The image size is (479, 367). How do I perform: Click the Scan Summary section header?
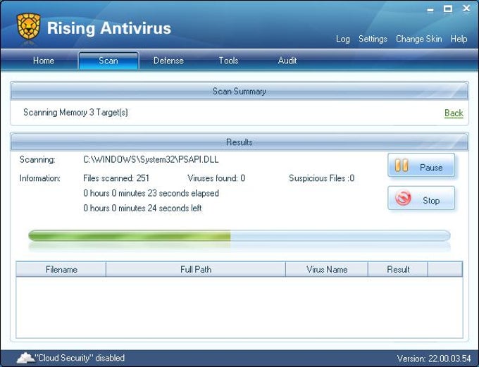point(240,91)
